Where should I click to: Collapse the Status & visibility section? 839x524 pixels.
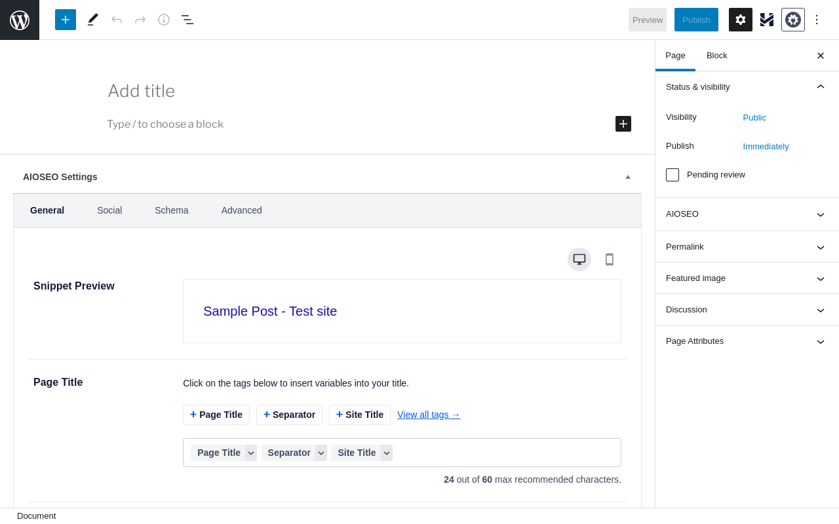click(x=747, y=86)
